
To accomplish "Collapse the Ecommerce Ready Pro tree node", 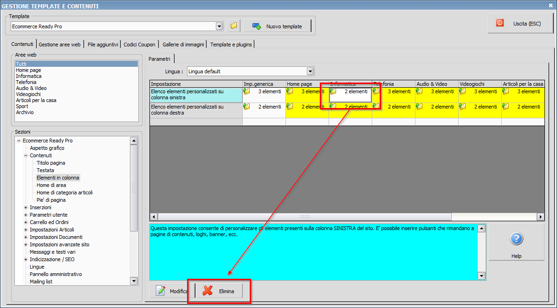I will (19, 141).
